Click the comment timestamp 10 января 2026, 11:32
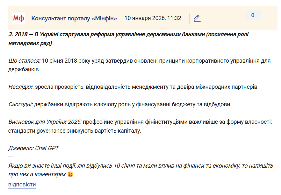281x195 pixels. pyautogui.click(x=153, y=18)
